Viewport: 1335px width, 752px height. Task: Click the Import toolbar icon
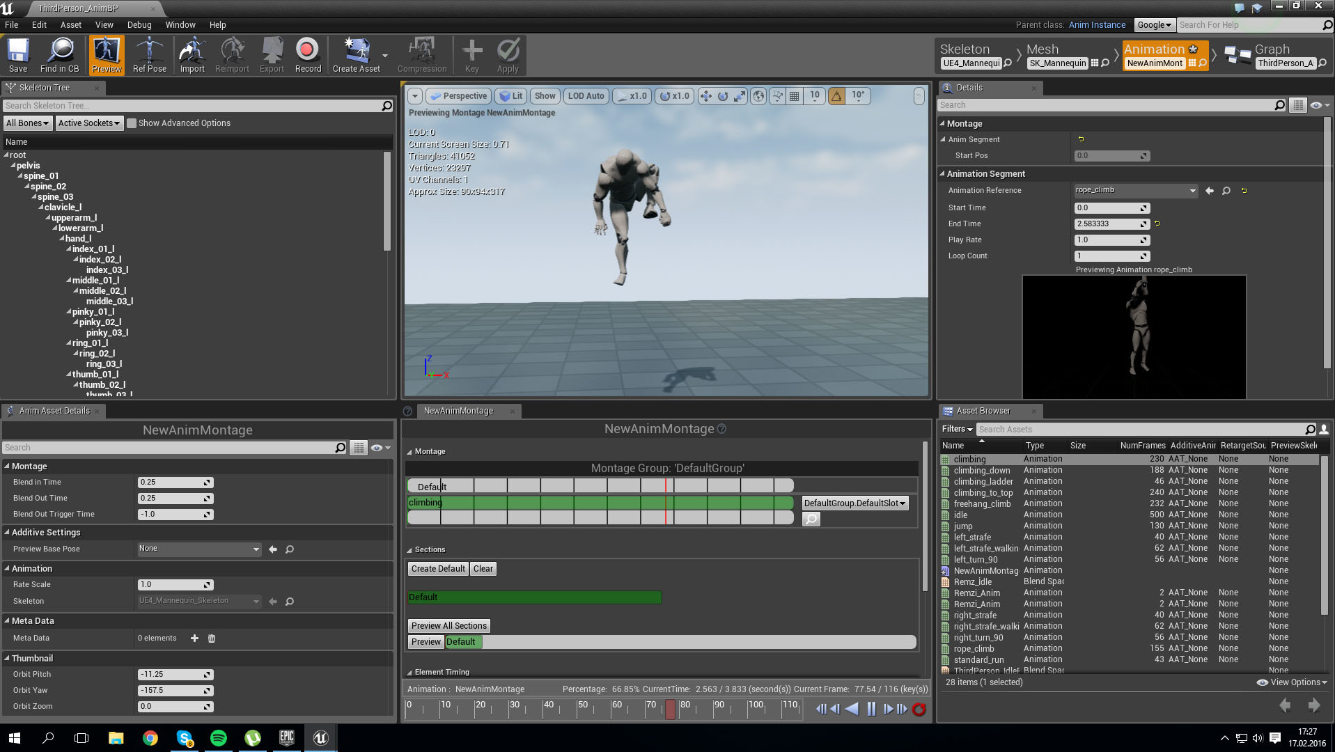pyautogui.click(x=192, y=55)
